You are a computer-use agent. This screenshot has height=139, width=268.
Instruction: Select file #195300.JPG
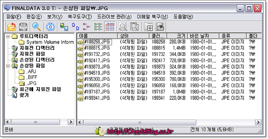[97, 79]
